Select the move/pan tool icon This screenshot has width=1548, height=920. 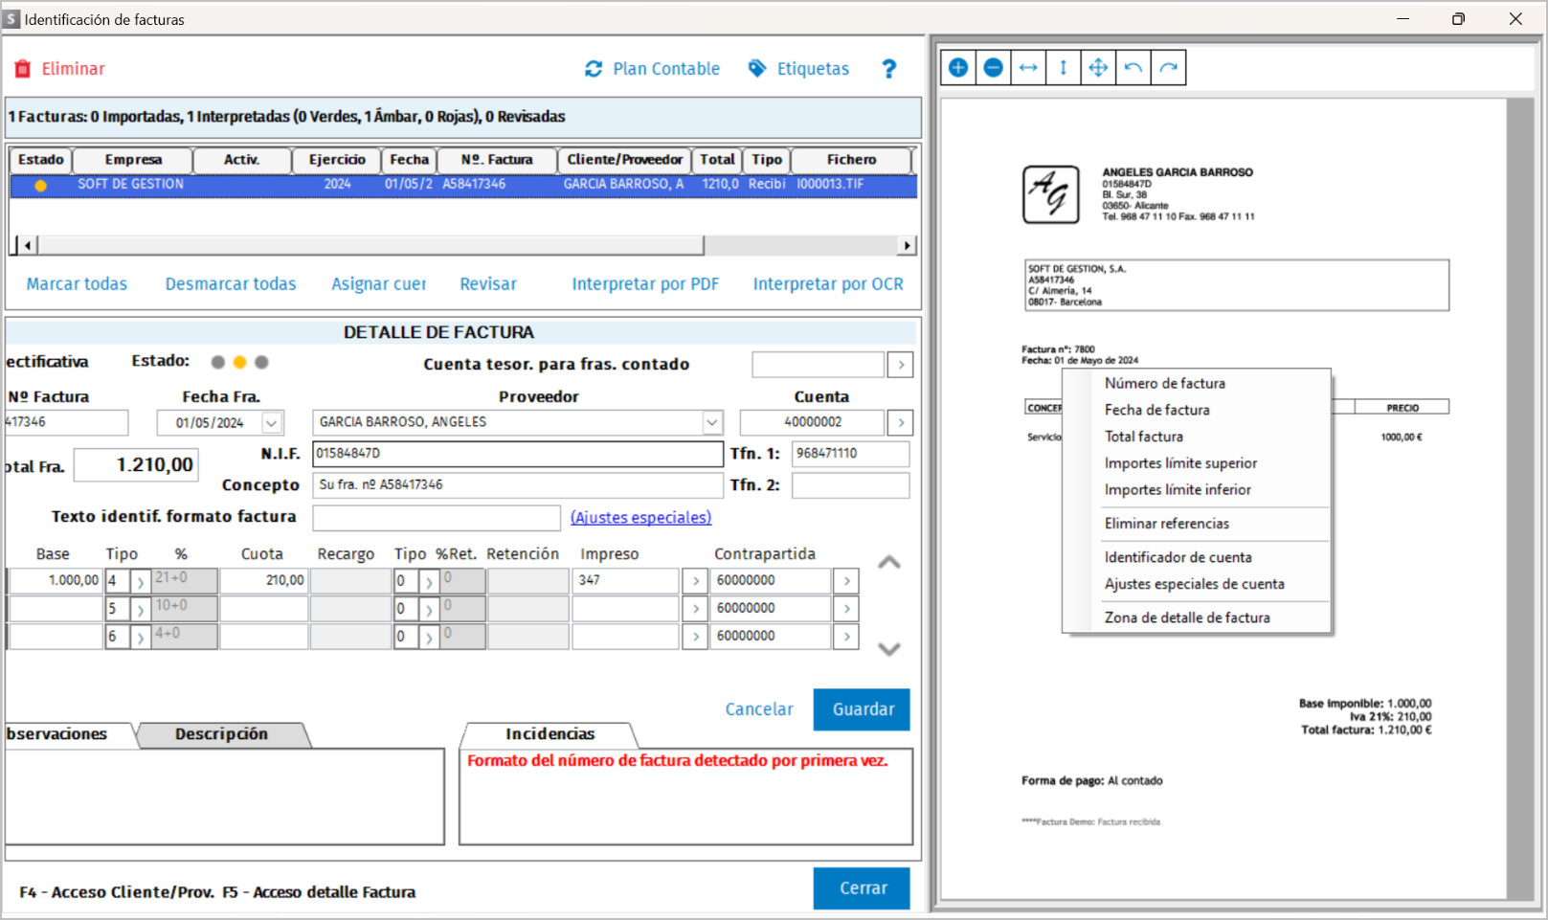click(x=1098, y=68)
